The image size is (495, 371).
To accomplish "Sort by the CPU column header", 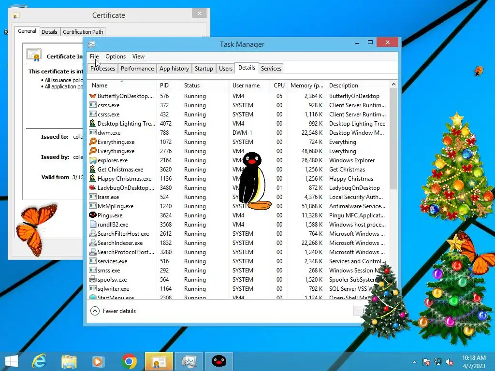I will pos(279,85).
